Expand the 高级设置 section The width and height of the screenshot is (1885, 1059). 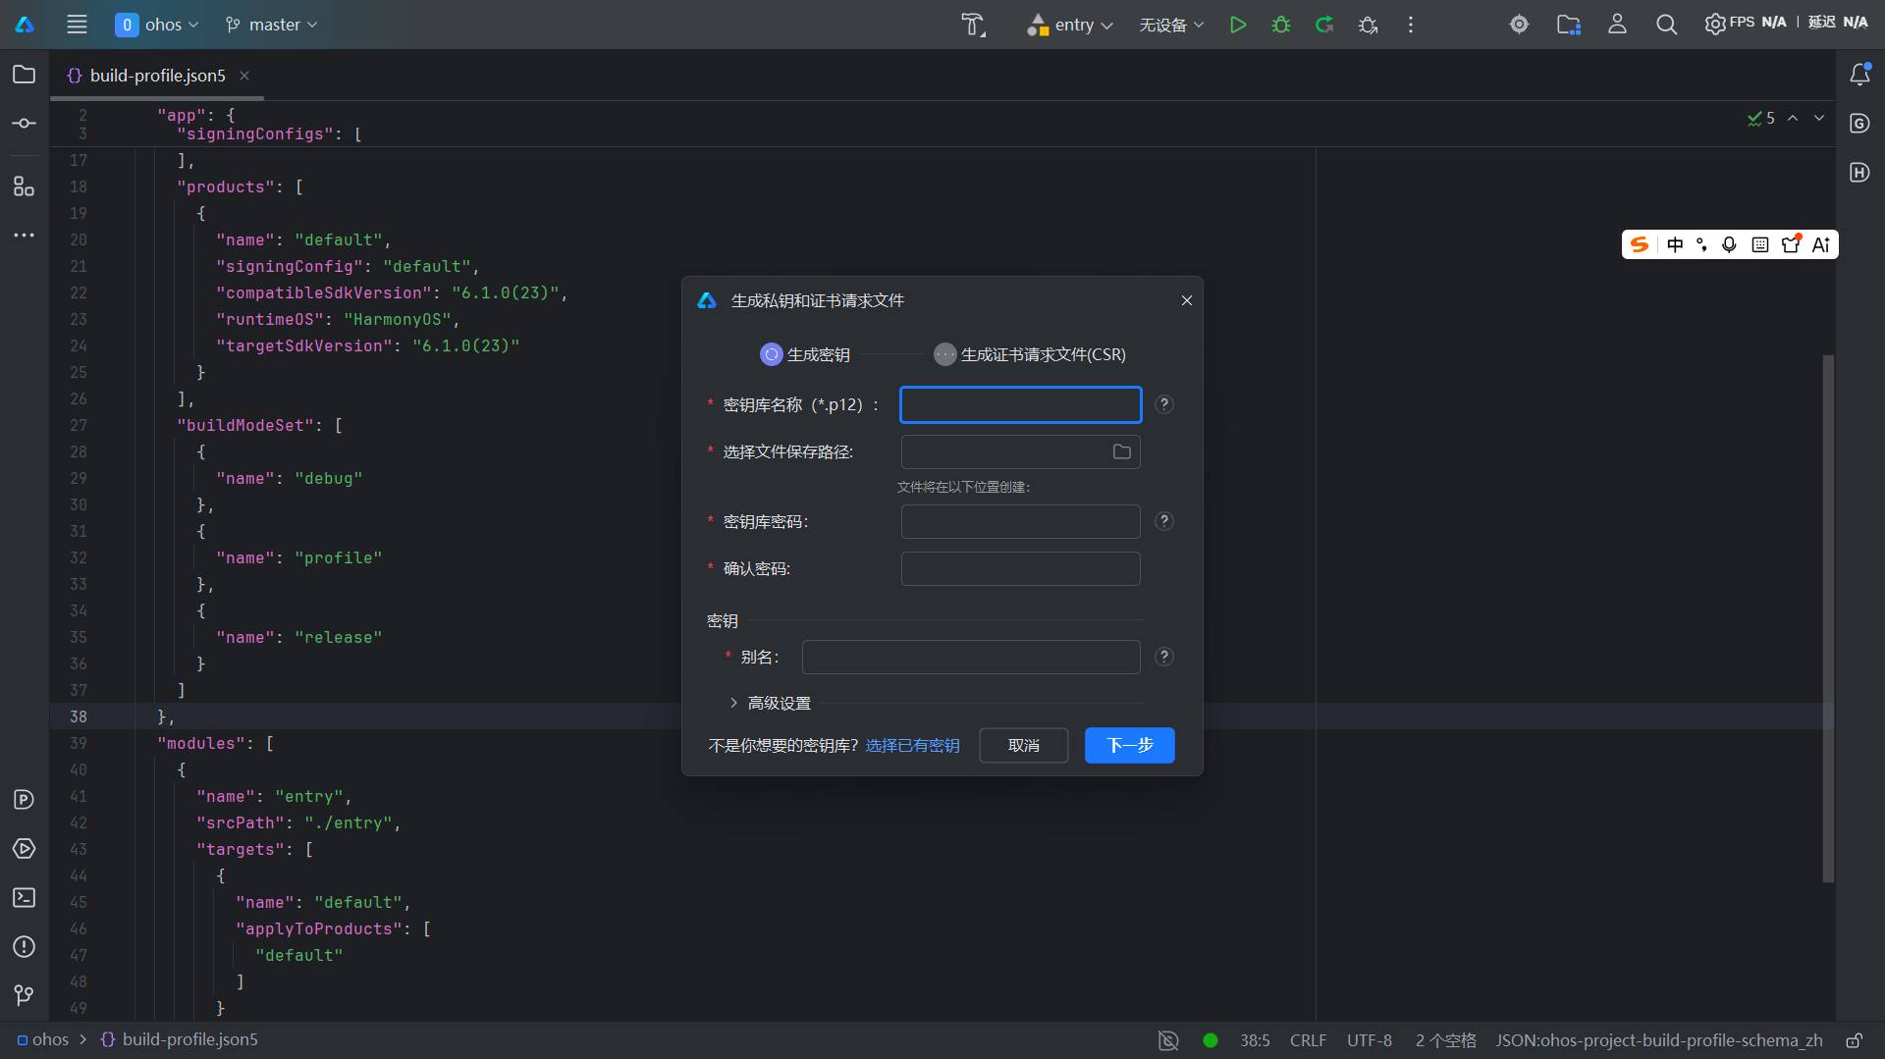(770, 703)
